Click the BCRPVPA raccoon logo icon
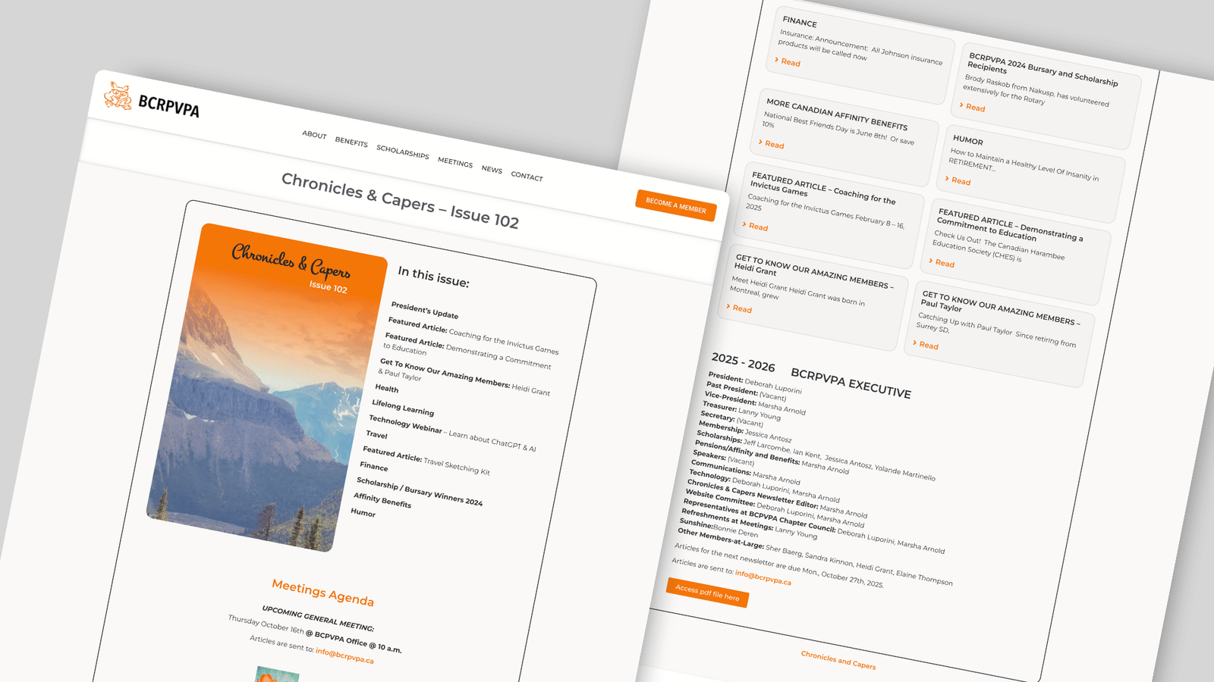The image size is (1214, 682). coord(118,96)
